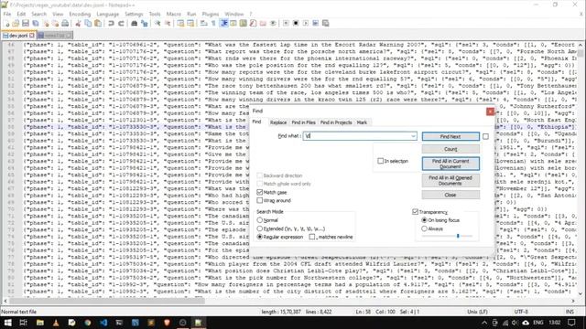The width and height of the screenshot is (586, 329).
Task: Cut selection with the scissors icon
Action: 78,24
